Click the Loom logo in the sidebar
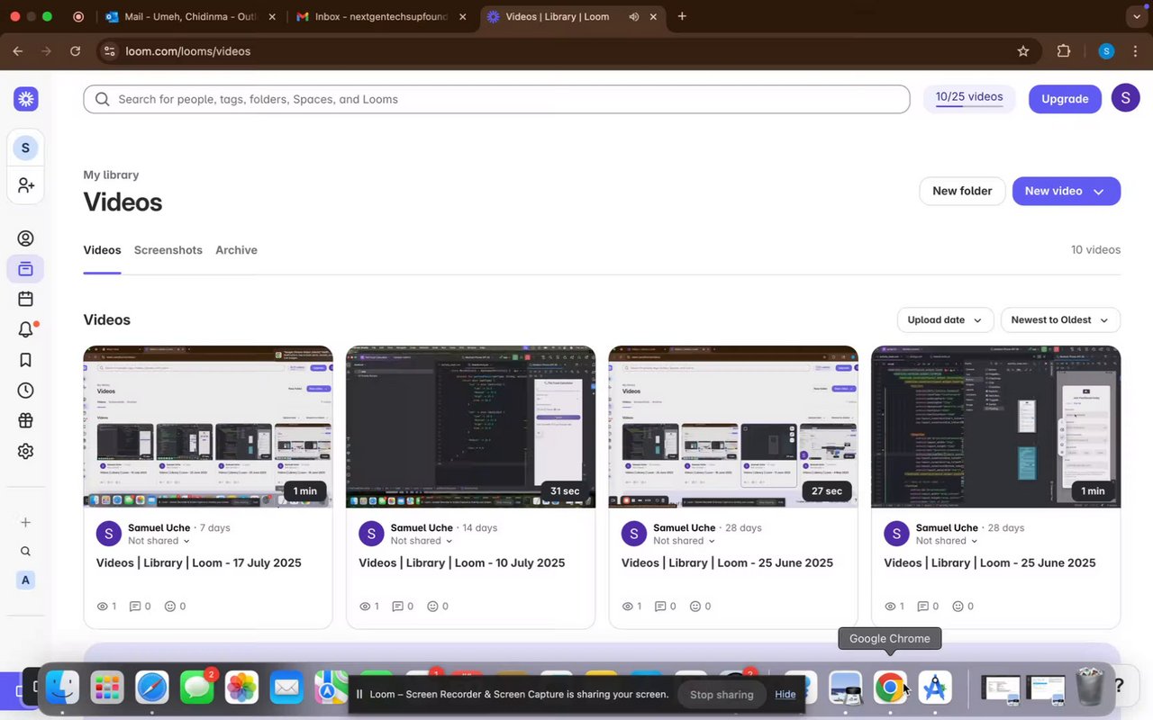 point(25,99)
